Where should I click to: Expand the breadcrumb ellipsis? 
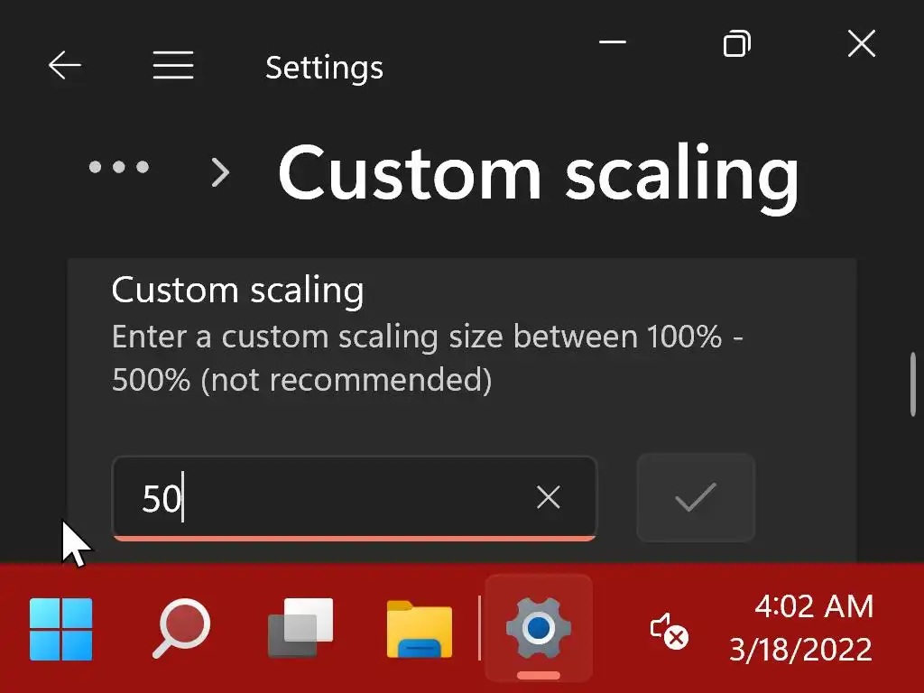coord(118,167)
